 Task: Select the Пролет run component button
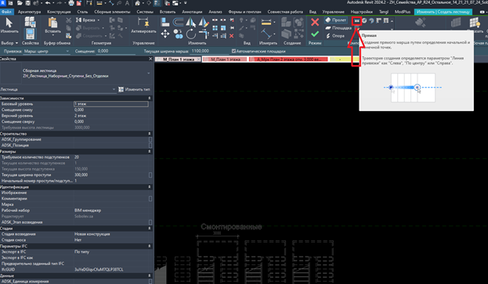335,20
